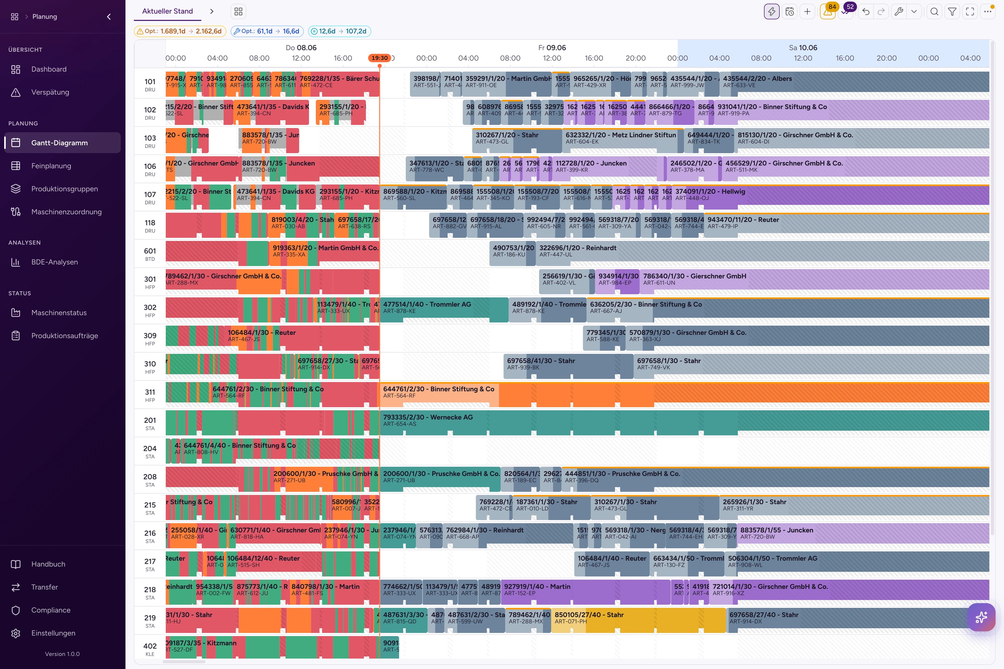Viewport: 1004px width, 669px height.
Task: Undo the last planning change
Action: (866, 11)
